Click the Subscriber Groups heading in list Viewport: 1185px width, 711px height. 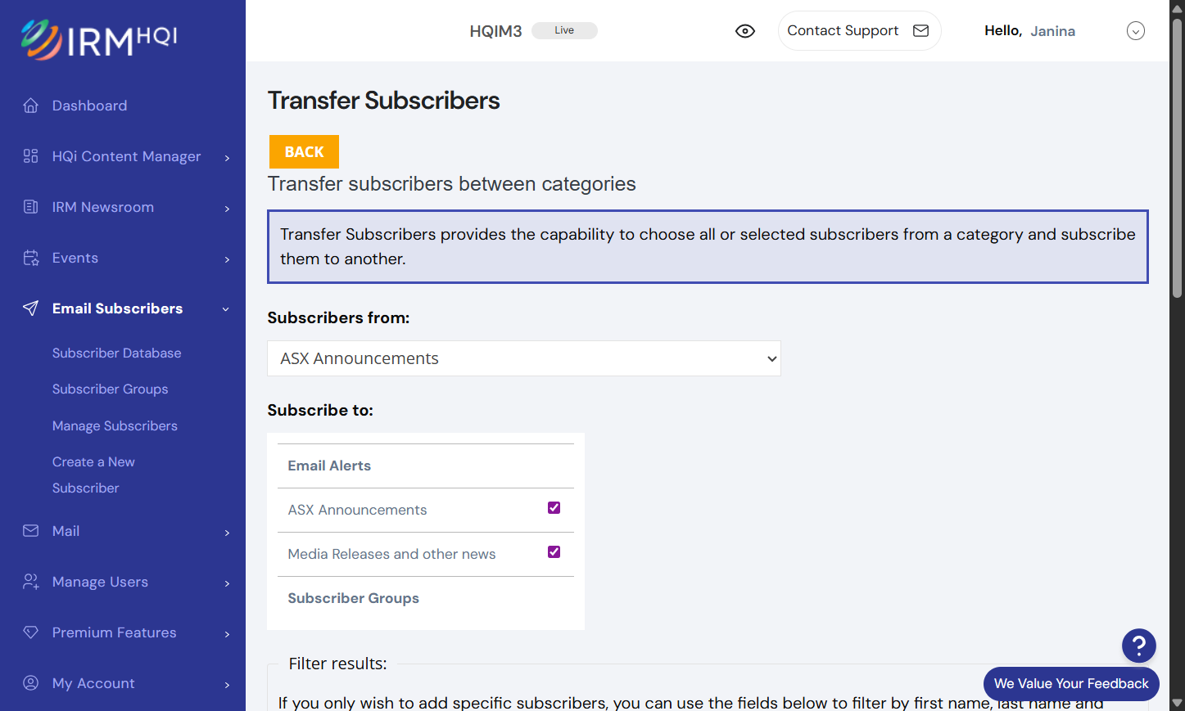tap(354, 598)
